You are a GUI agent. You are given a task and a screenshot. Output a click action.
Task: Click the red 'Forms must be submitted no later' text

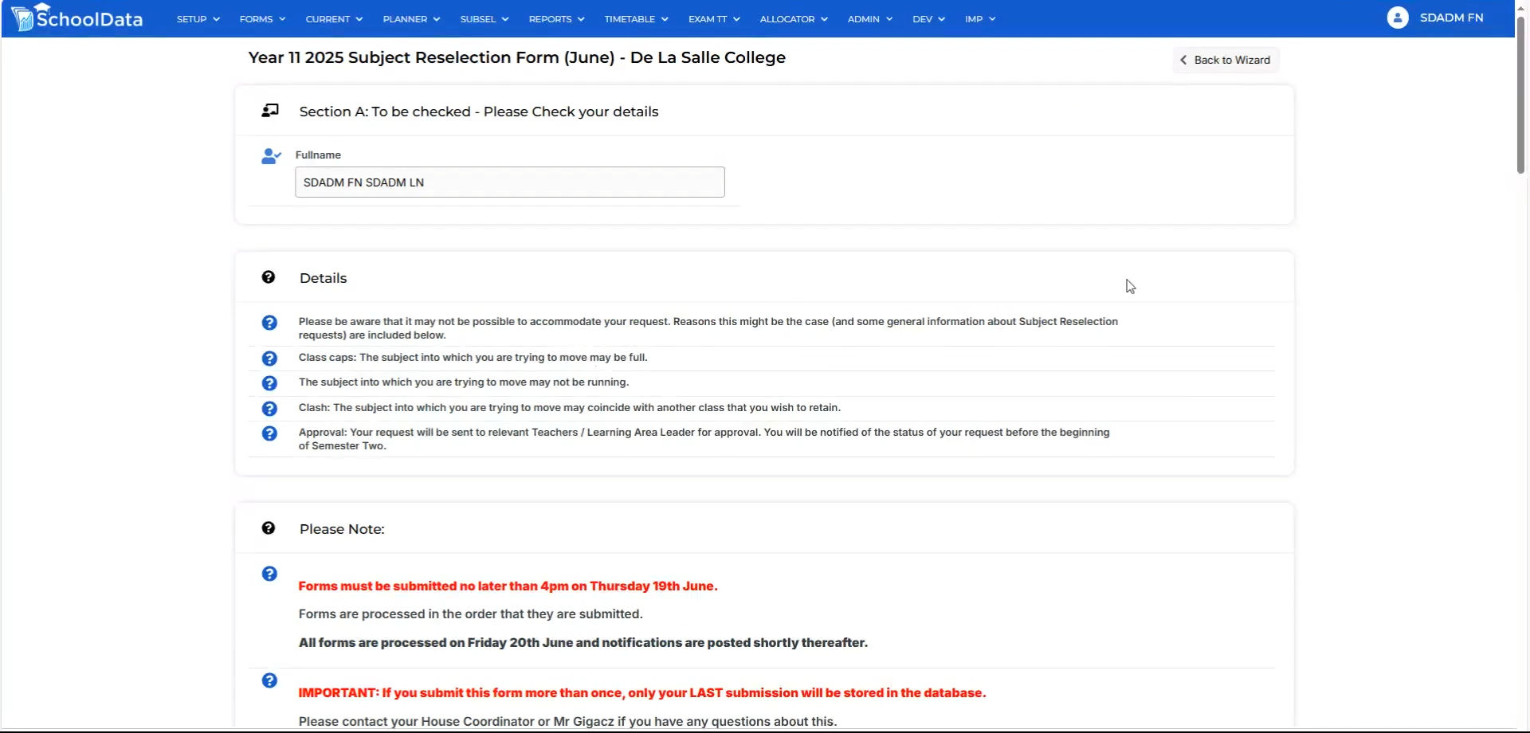(508, 586)
